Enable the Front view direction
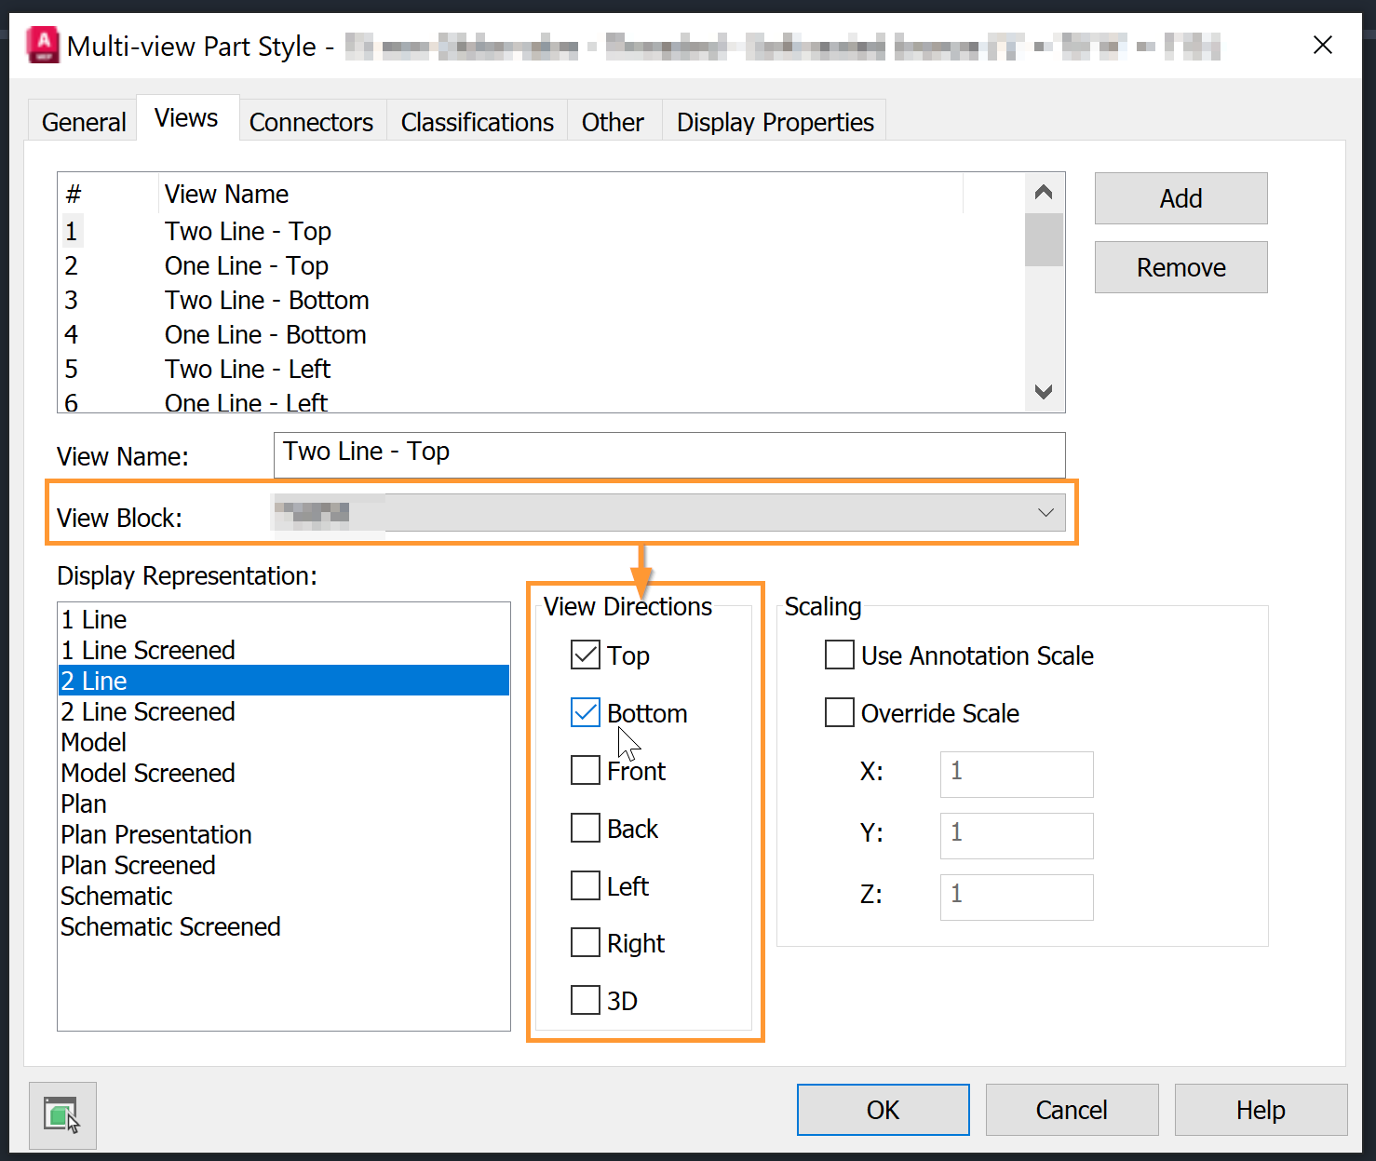Image resolution: width=1376 pixels, height=1161 pixels. 586,771
